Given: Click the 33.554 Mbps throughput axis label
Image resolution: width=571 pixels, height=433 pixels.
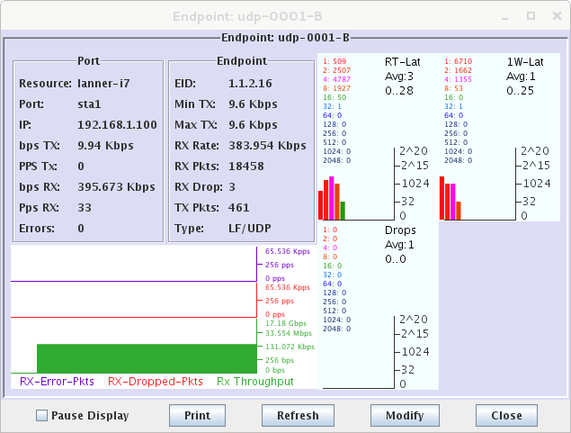Looking at the screenshot, I should [x=289, y=333].
